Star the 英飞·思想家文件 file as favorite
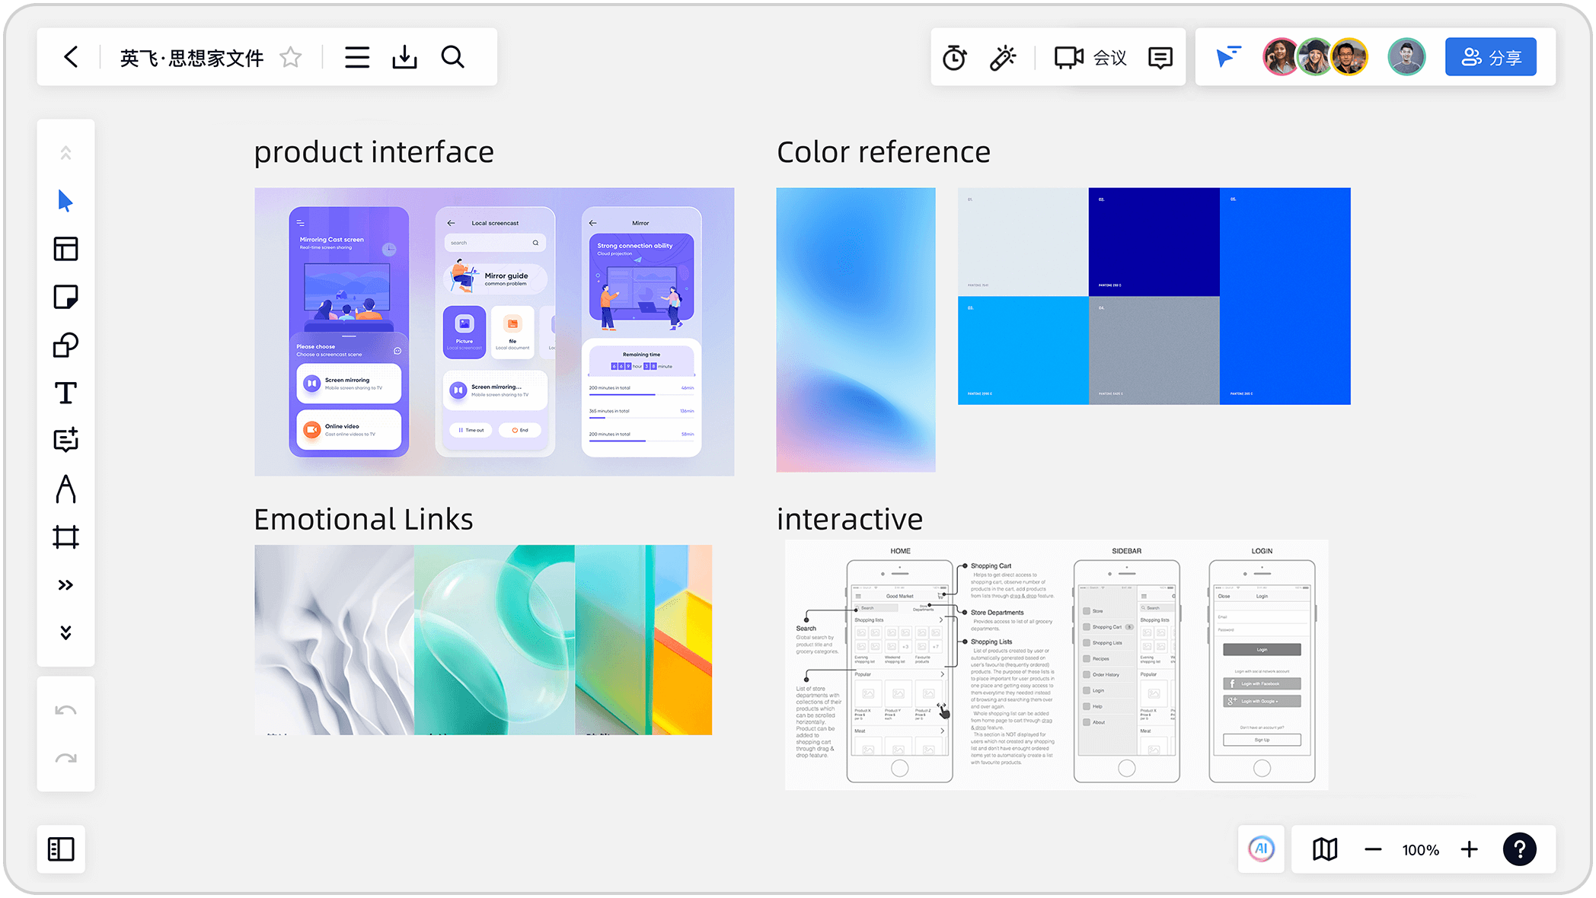Image resolution: width=1596 pixels, height=898 pixels. (291, 57)
